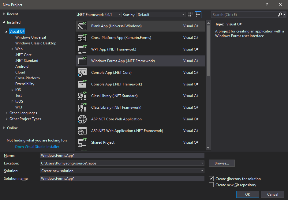The height and width of the screenshot is (200, 288).
Task: Expand the Recent node
Action: point(4,14)
